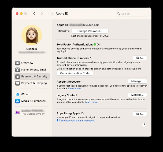The image size is (163, 152).
Task: Click the Legacy Contact heading
Action: pos(67,95)
